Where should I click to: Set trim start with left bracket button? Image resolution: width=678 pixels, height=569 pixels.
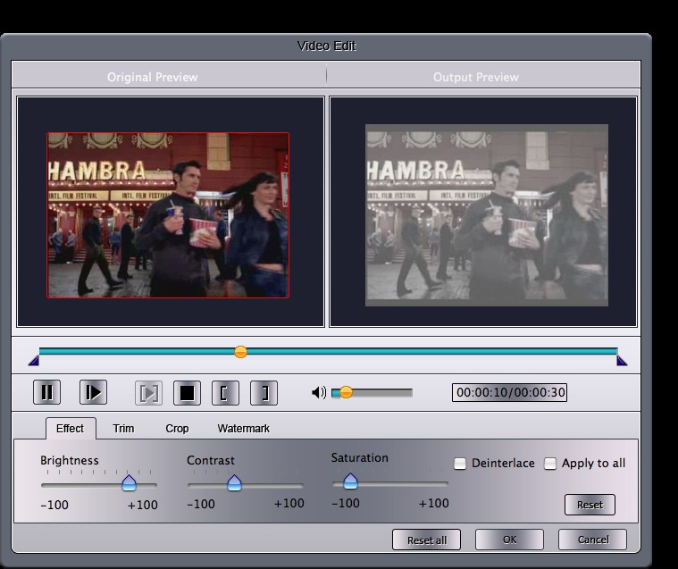click(225, 393)
